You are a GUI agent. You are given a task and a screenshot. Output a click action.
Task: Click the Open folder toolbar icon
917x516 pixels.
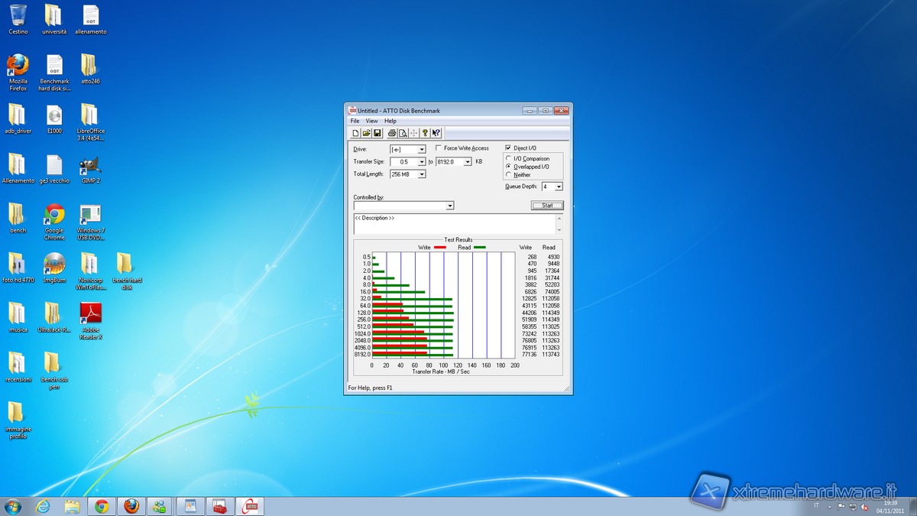[x=366, y=133]
